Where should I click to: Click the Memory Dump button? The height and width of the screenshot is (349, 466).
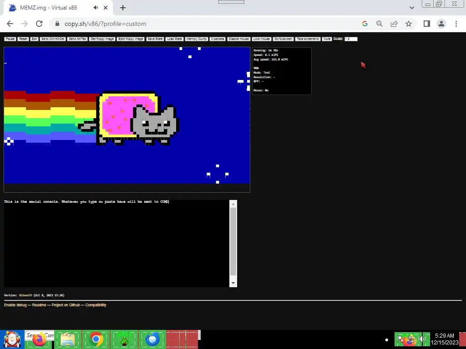[x=197, y=39]
